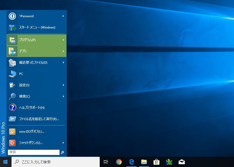Click the Windows Start button

(5, 162)
